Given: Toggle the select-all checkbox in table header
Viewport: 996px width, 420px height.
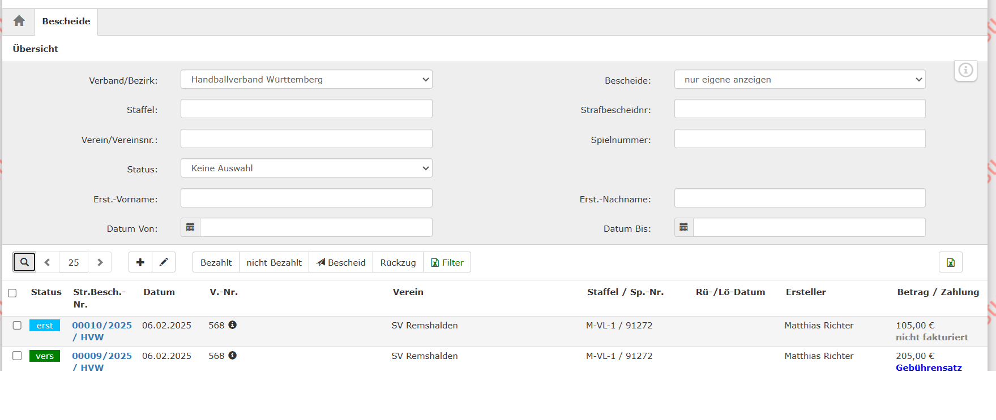Looking at the screenshot, I should 12,293.
